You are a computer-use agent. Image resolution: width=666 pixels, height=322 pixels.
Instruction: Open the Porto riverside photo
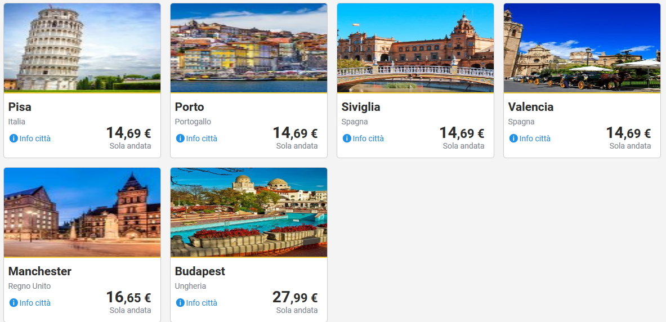click(249, 48)
